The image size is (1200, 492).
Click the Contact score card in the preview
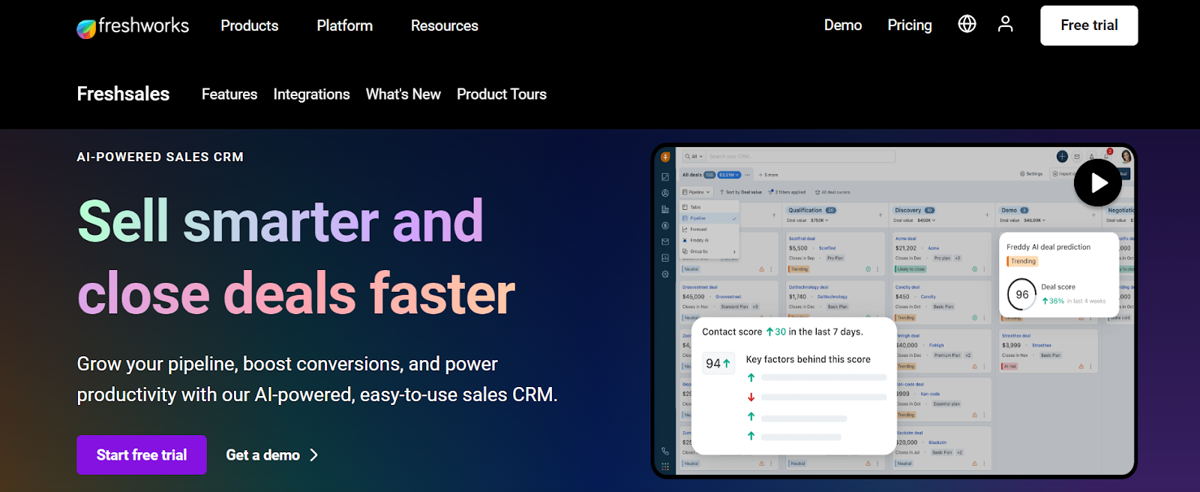coord(793,386)
